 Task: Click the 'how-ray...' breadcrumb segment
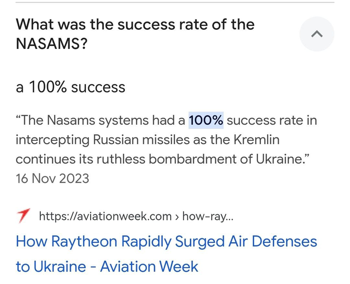click(x=208, y=216)
